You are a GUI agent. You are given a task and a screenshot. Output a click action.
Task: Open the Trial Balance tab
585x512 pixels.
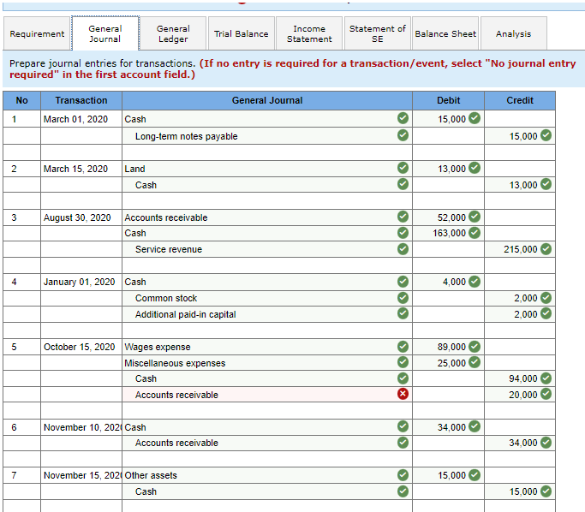click(242, 33)
